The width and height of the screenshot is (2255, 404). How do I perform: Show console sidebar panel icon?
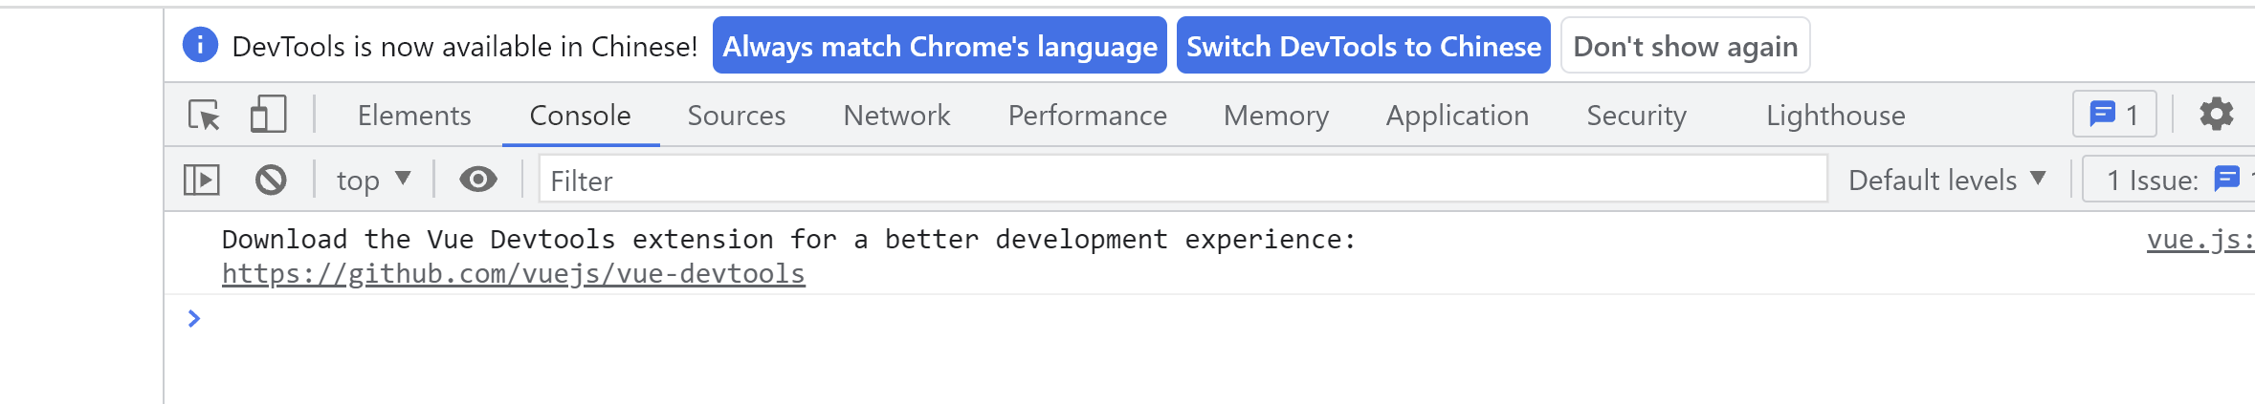pyautogui.click(x=202, y=180)
